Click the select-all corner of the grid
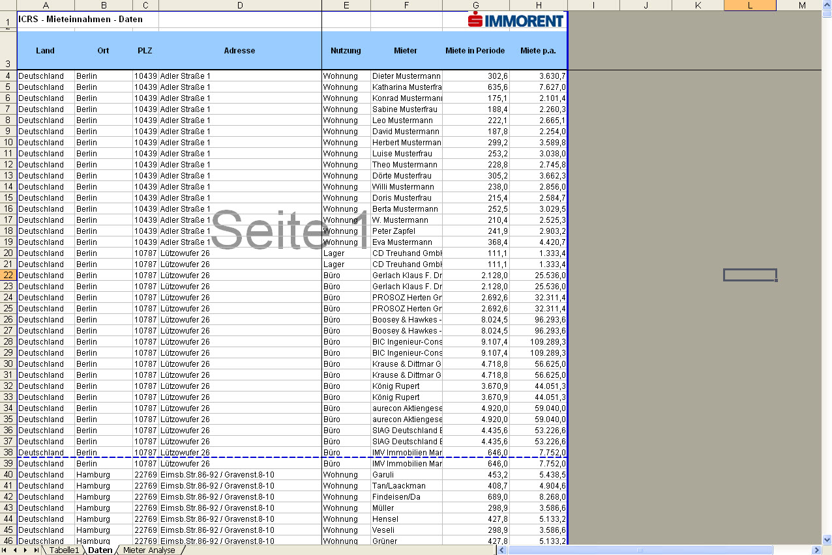The image size is (832, 555). pos(8,5)
